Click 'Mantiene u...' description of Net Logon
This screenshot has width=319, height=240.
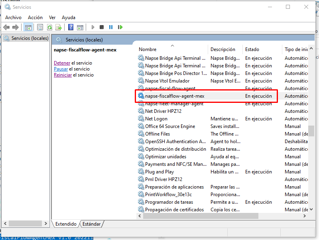tap(224, 118)
